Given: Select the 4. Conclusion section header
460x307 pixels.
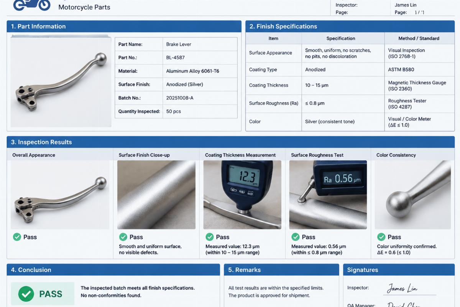Looking at the screenshot, I should [113, 270].
